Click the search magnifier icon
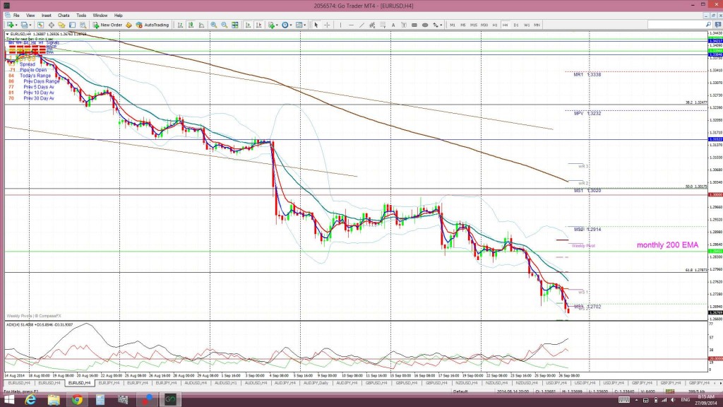The height and width of the screenshot is (407, 723). point(708,25)
